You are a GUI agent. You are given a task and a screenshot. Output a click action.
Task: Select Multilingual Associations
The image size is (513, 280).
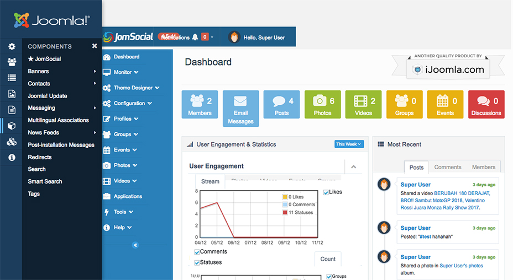click(58, 120)
